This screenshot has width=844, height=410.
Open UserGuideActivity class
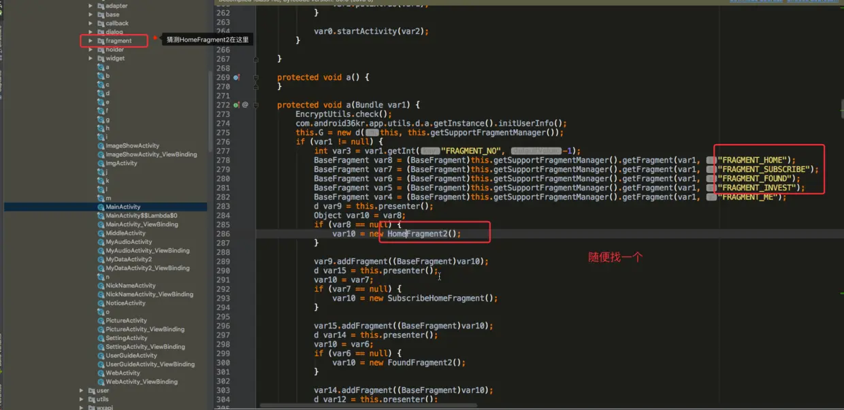131,356
